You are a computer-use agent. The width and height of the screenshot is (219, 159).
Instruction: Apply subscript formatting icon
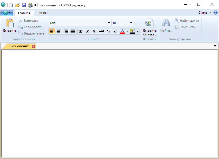coord(108,31)
